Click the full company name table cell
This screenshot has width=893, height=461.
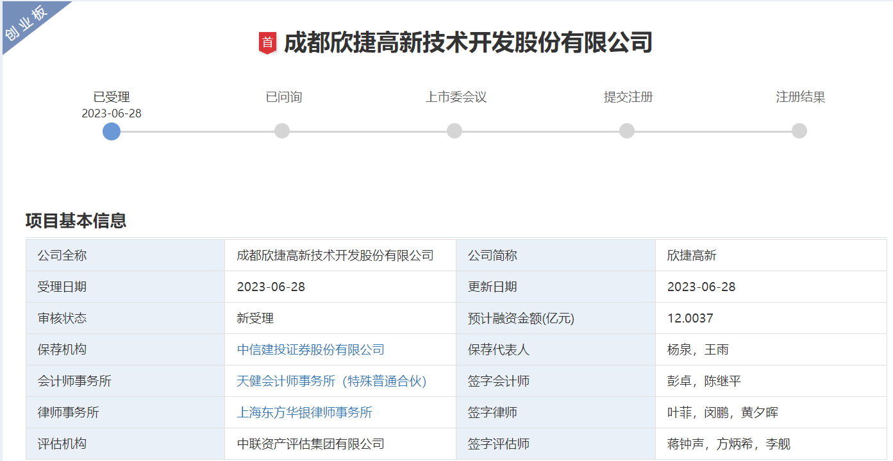coord(340,255)
